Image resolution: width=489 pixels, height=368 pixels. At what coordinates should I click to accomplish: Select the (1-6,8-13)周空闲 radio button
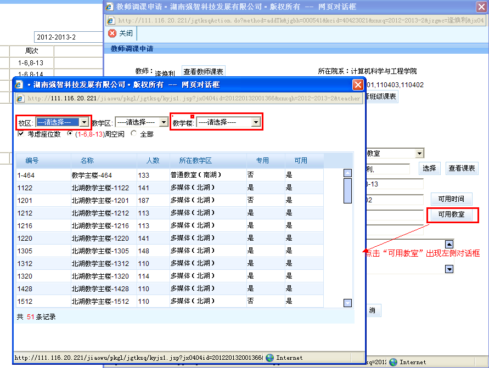(70, 134)
